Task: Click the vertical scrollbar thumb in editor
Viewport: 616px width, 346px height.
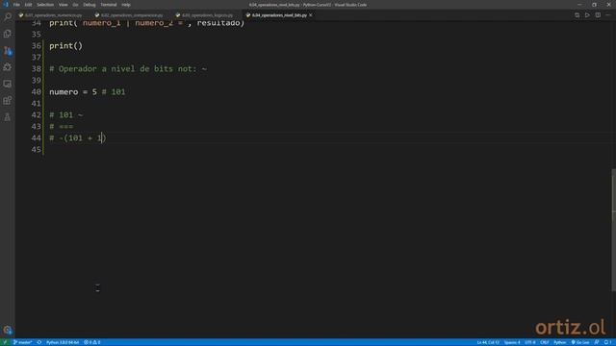Action: 614,230
